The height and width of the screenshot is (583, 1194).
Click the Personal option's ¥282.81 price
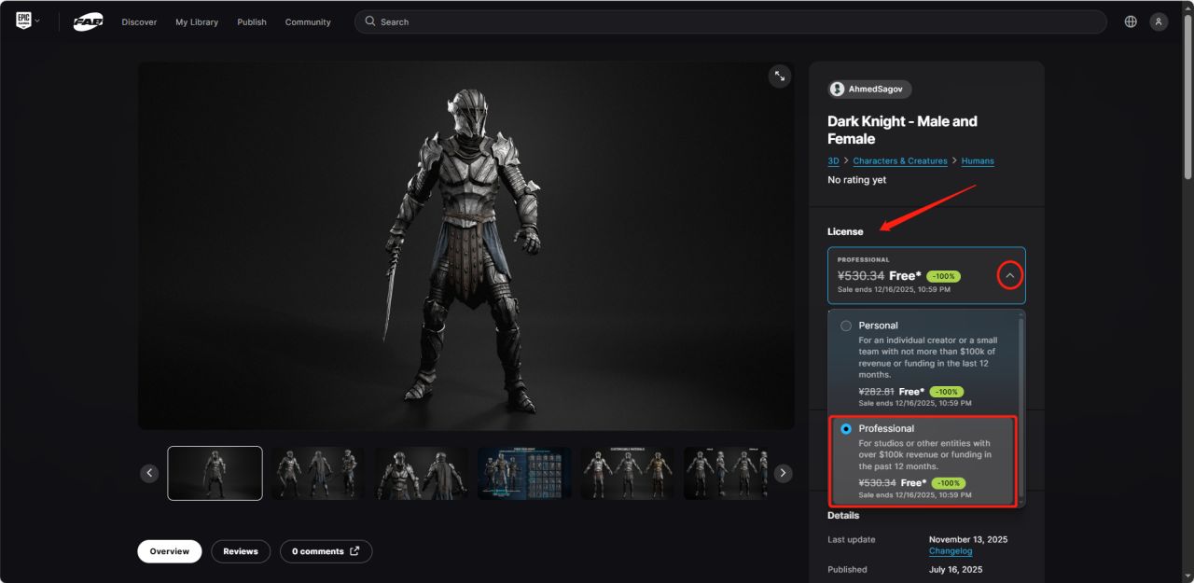point(876,392)
